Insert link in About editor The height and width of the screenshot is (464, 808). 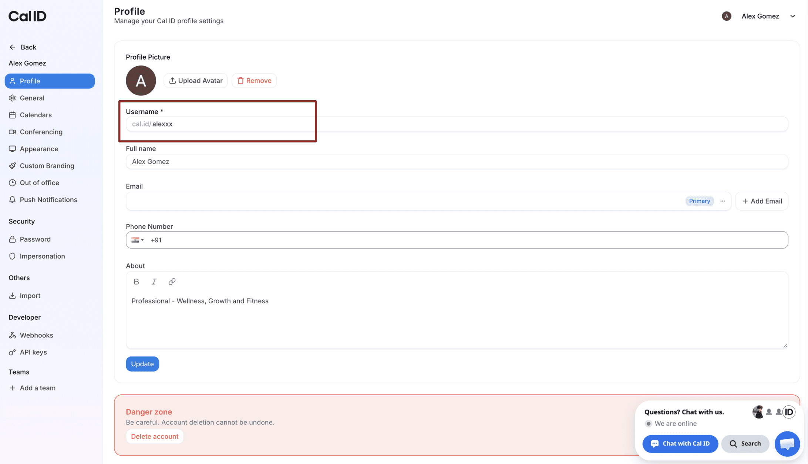[172, 282]
